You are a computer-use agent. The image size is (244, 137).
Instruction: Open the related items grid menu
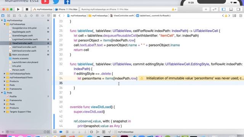coord(55,16)
